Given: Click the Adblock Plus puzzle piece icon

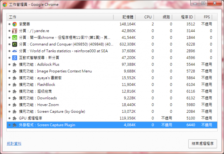Looking at the screenshot, I should point(15,64).
